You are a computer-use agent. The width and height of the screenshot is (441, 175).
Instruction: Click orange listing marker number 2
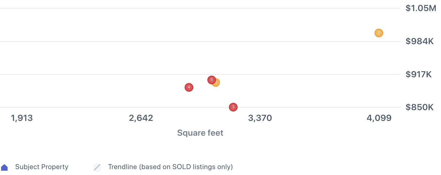click(x=379, y=33)
